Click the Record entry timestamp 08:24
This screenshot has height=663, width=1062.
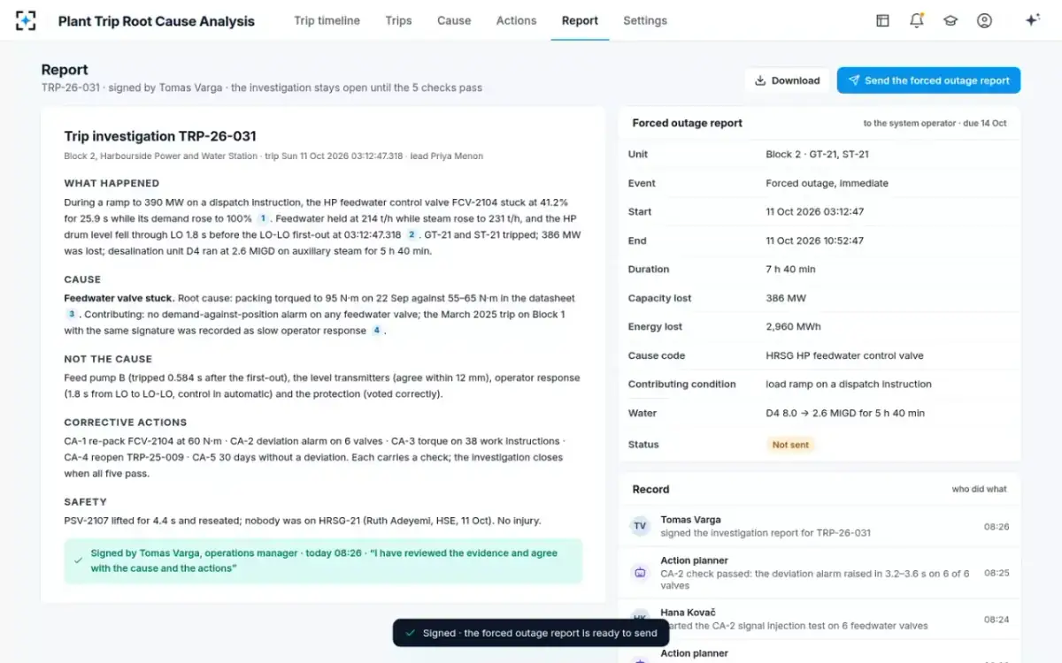[997, 620]
